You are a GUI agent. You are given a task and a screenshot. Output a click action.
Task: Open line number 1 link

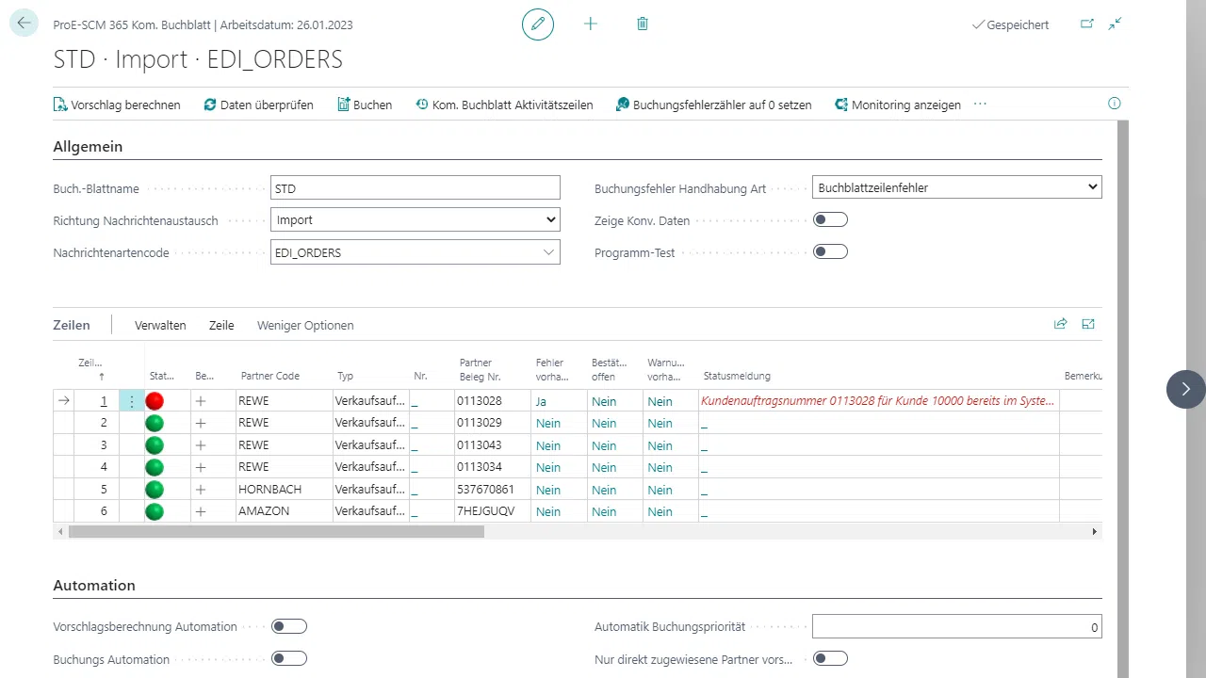[x=104, y=401]
